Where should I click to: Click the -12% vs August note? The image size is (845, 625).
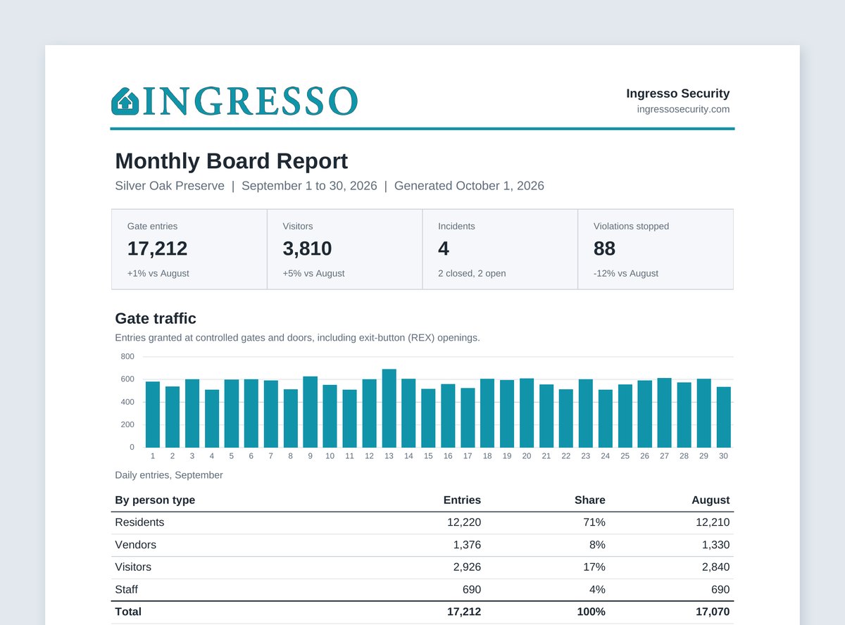(x=626, y=273)
